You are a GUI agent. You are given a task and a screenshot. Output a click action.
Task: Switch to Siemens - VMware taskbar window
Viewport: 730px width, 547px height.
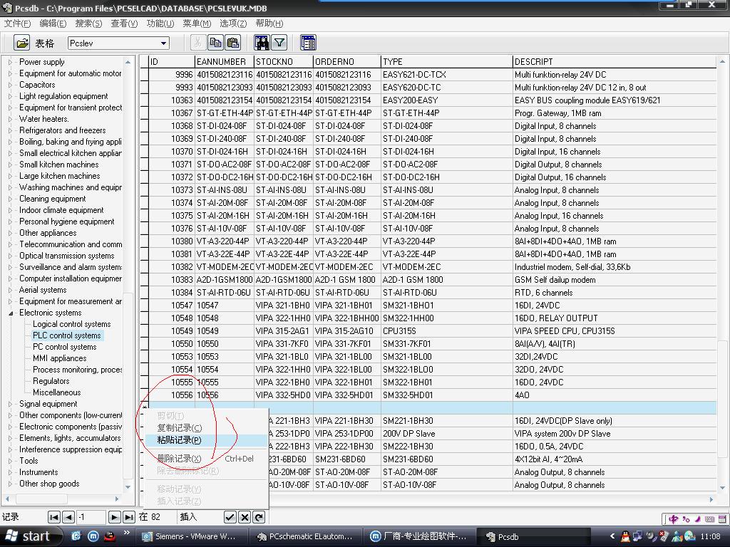[x=191, y=536]
